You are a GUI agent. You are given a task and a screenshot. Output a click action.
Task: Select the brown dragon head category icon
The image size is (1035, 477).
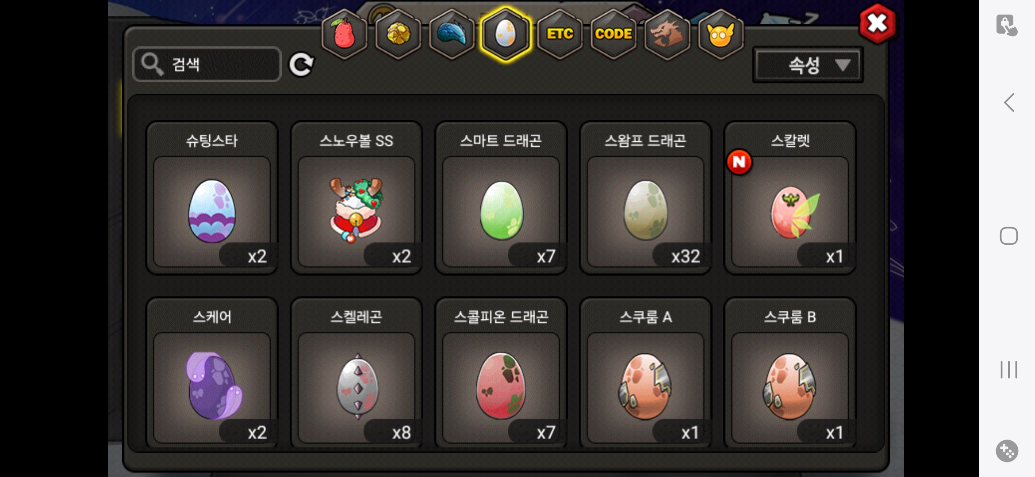tap(667, 34)
